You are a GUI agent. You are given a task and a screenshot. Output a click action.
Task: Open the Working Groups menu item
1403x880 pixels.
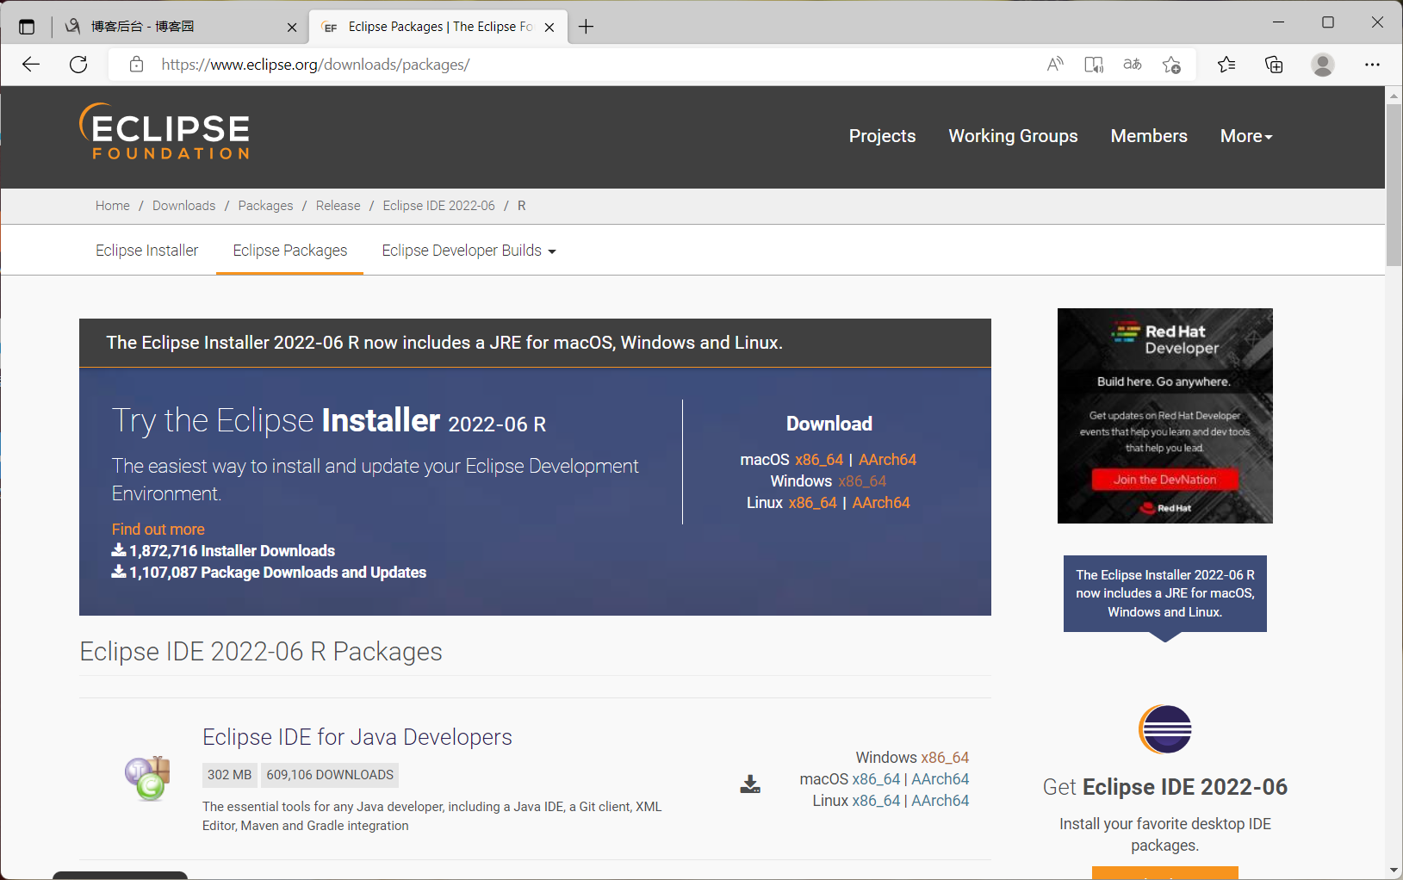[x=1013, y=136]
